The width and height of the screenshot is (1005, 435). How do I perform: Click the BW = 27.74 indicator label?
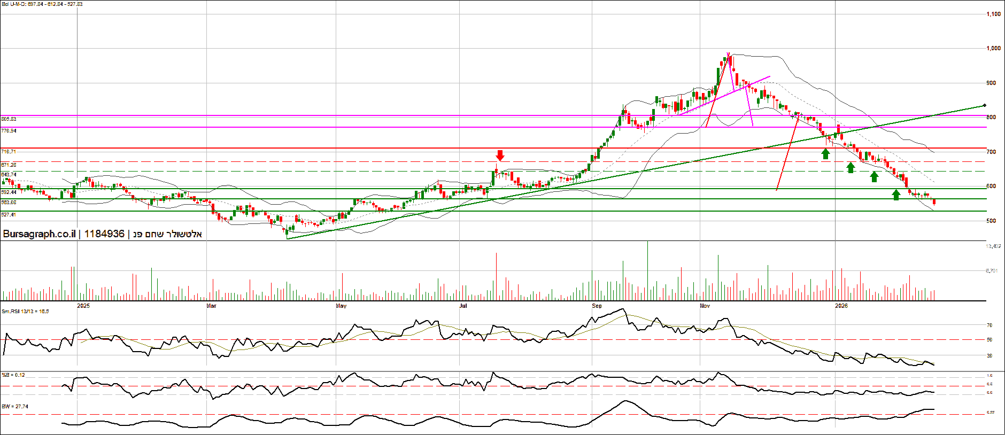pos(15,406)
